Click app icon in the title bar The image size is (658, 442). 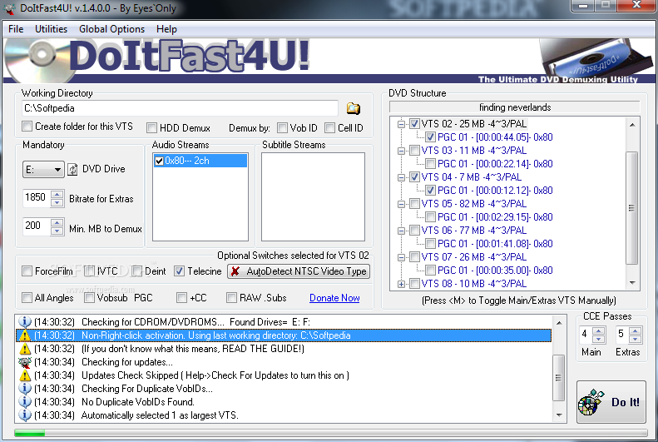point(9,8)
